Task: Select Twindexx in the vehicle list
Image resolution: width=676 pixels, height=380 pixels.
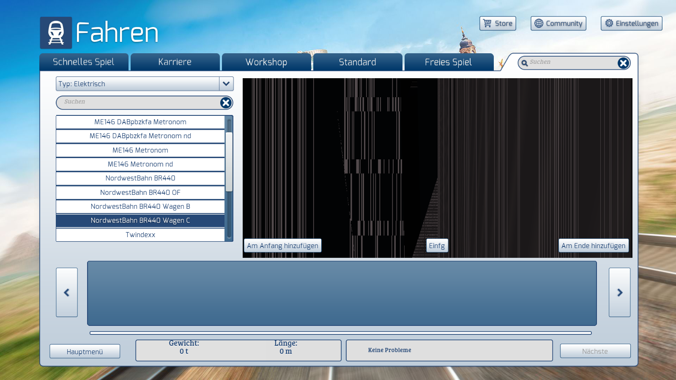Action: click(x=140, y=235)
